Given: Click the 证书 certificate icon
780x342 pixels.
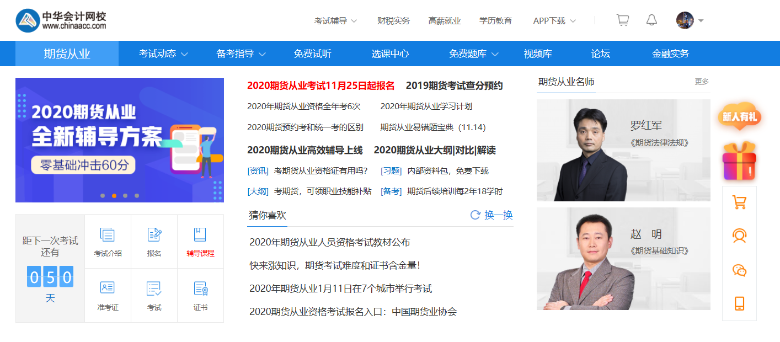Looking at the screenshot, I should point(200,295).
